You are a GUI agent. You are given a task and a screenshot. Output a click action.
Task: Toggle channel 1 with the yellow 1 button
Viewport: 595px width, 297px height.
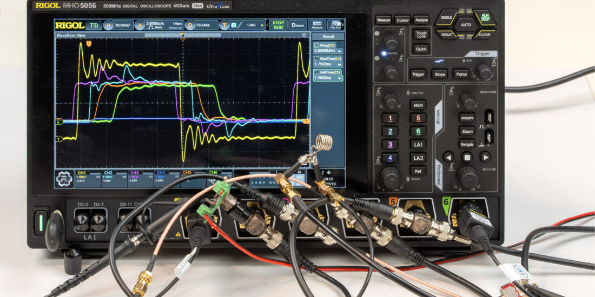click(x=390, y=118)
